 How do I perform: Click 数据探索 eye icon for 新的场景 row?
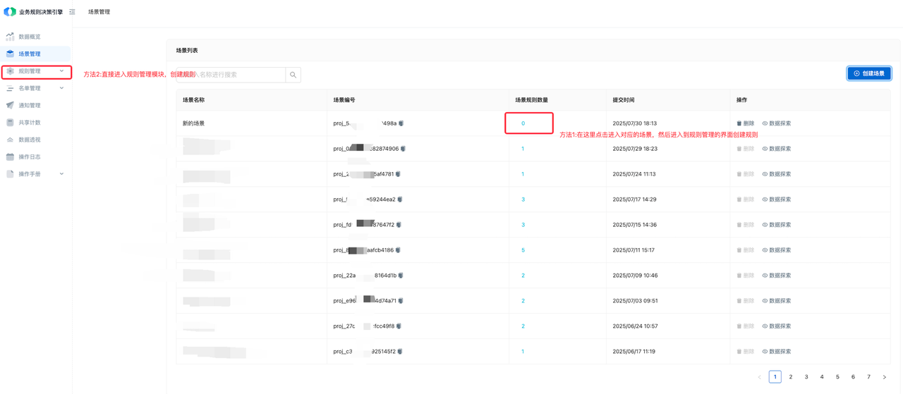pos(765,123)
